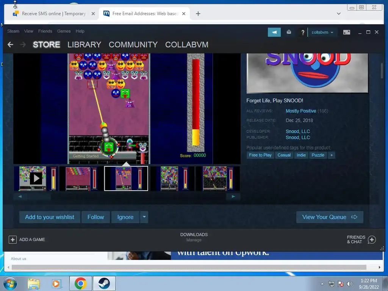Image resolution: width=388 pixels, height=291 pixels.
Task: Switch to the COMMUNITY section
Action: click(x=133, y=45)
